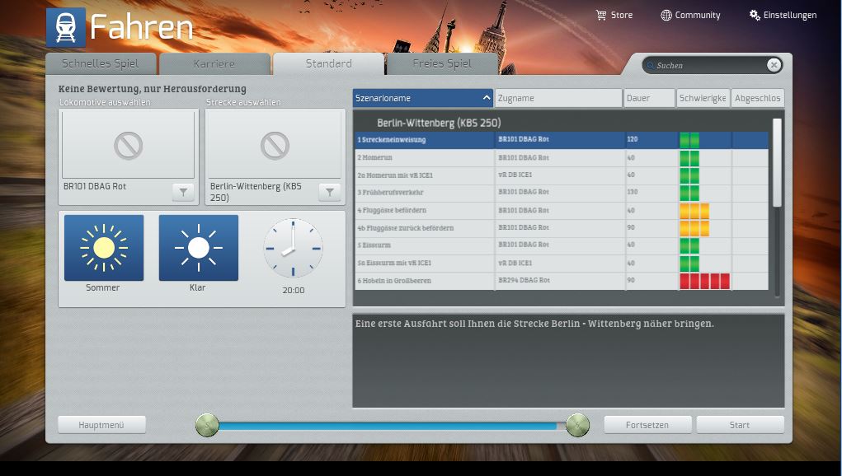Image resolution: width=842 pixels, height=476 pixels.
Task: Sort by Schwierigkeit column
Action: point(703,98)
